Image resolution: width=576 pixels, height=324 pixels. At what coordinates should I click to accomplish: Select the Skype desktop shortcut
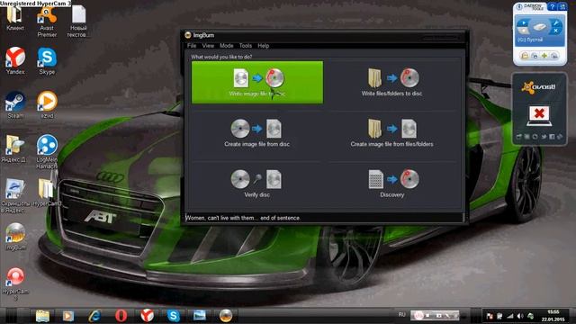pyautogui.click(x=47, y=61)
